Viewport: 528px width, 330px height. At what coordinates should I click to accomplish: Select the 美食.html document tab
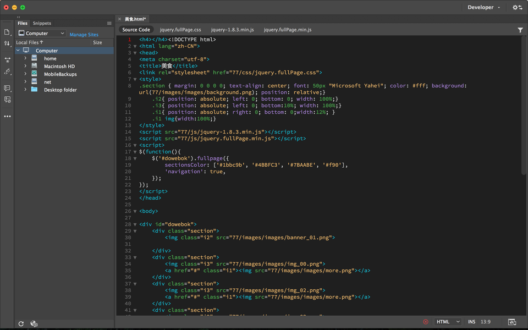click(x=135, y=19)
